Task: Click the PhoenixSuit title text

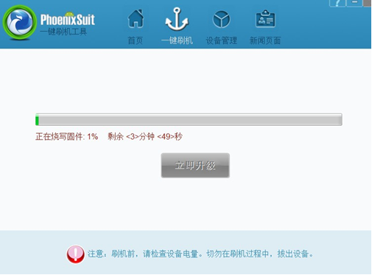Action: (x=68, y=20)
